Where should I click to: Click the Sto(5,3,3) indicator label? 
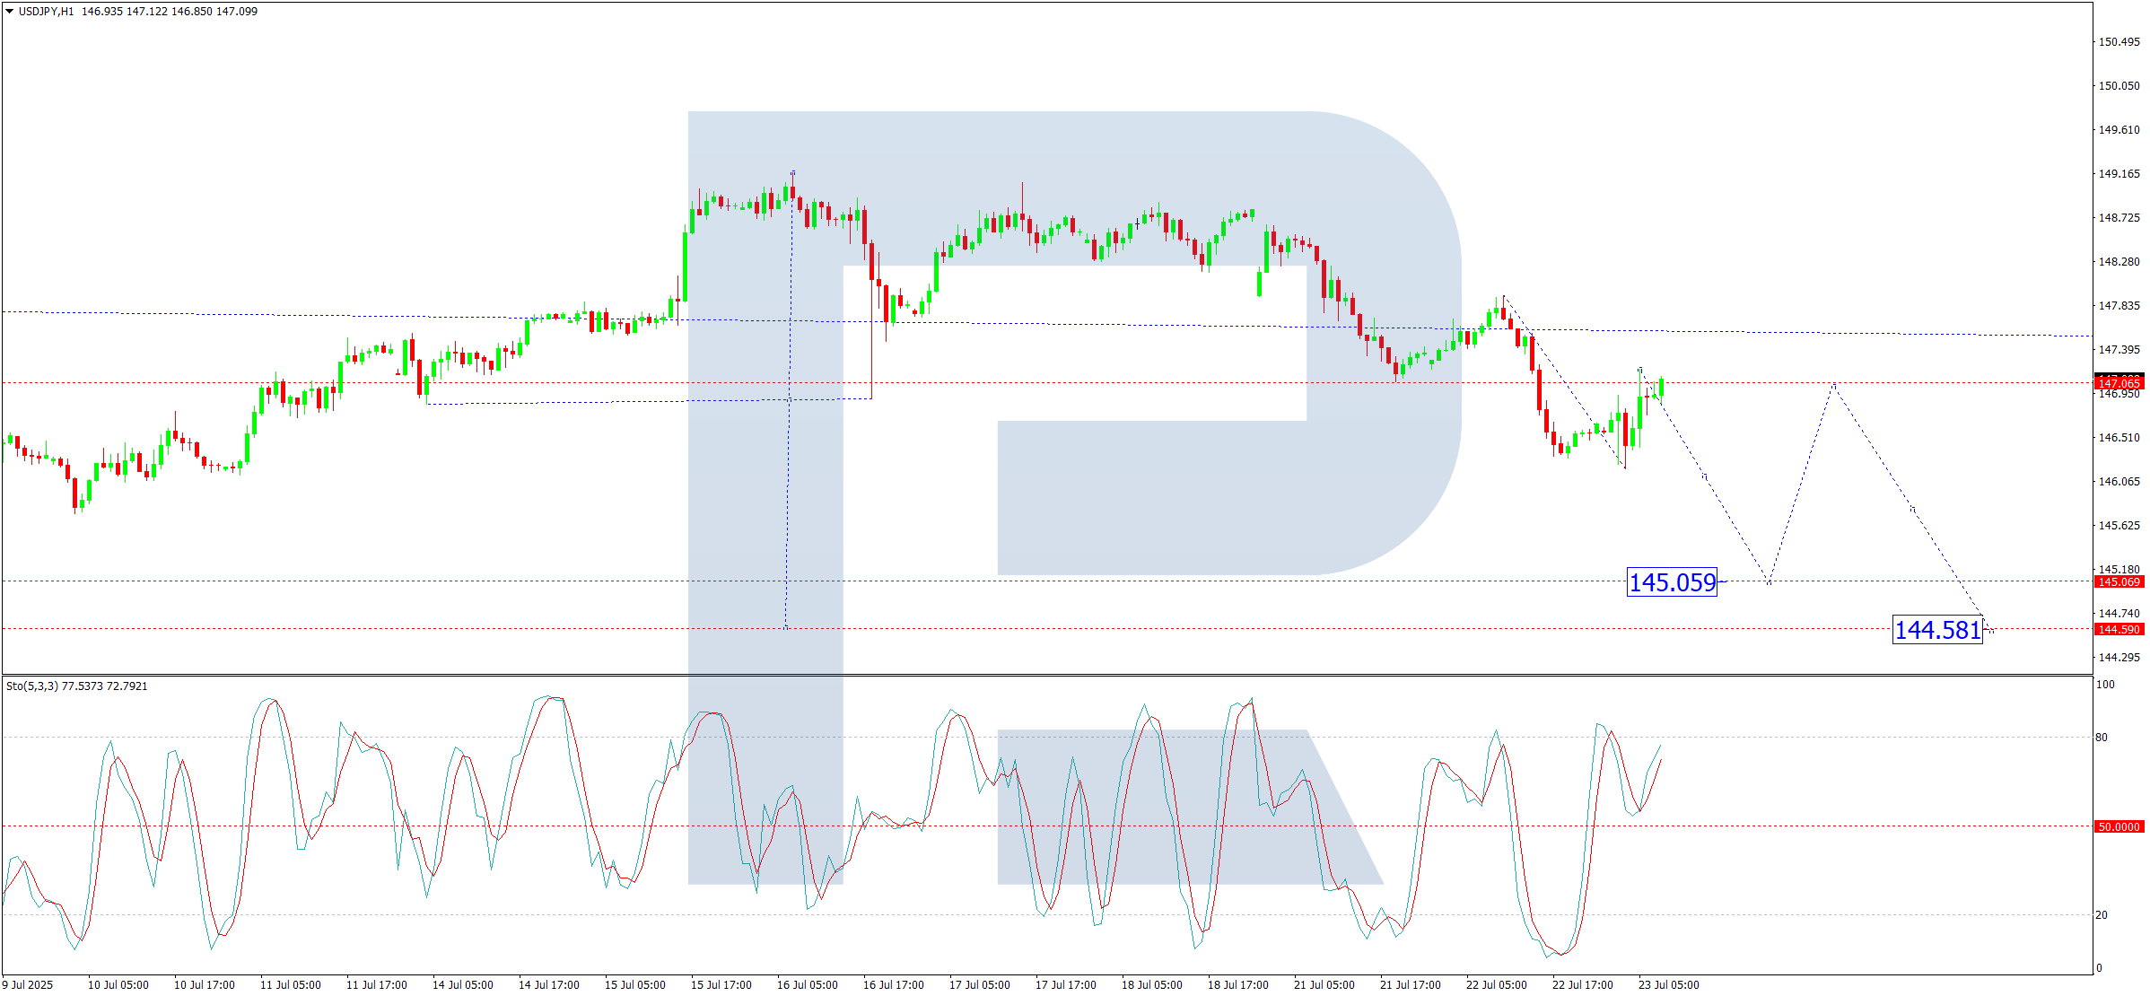(x=32, y=686)
